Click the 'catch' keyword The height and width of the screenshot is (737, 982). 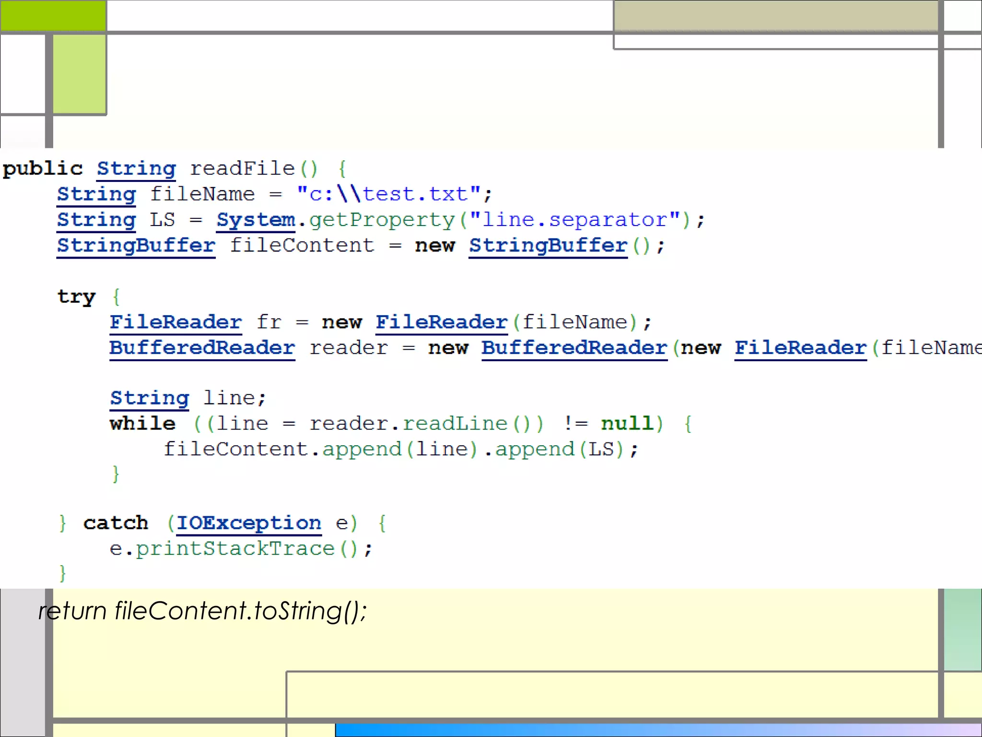pos(116,523)
